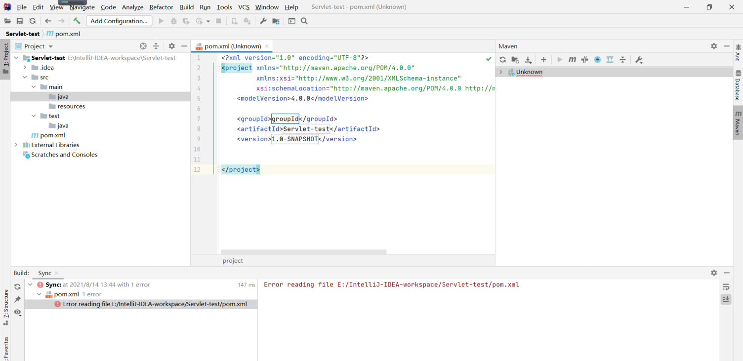This screenshot has width=743, height=361.
Task: Click the Synchronize icon in the main toolbar
Action: (33, 21)
